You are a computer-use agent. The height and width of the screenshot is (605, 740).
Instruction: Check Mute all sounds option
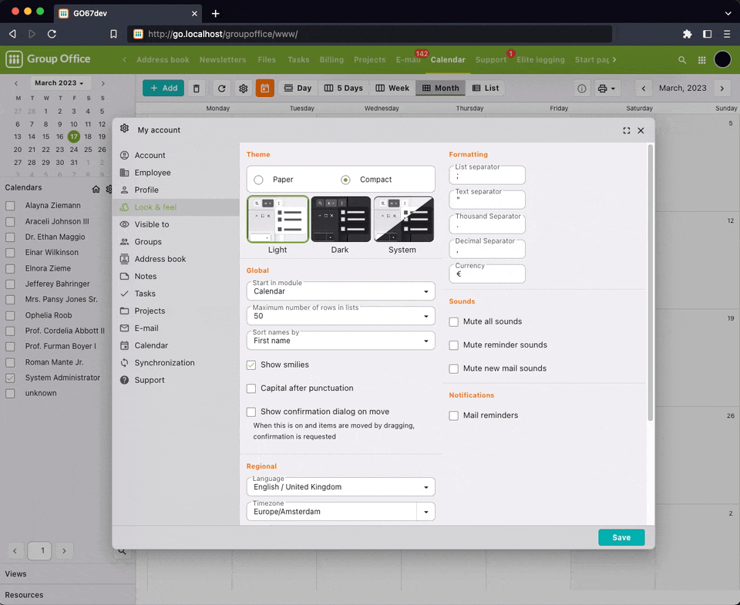click(454, 322)
